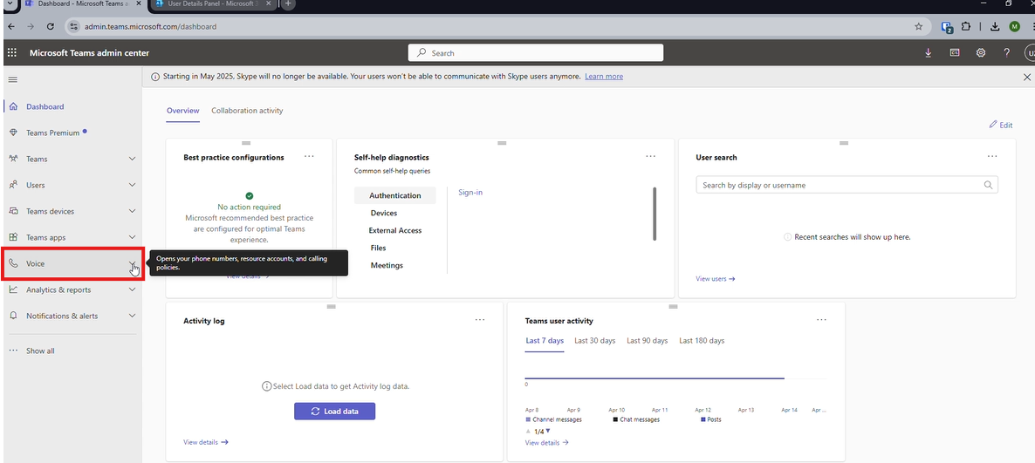Select Authentication in self-help categories

(x=394, y=196)
